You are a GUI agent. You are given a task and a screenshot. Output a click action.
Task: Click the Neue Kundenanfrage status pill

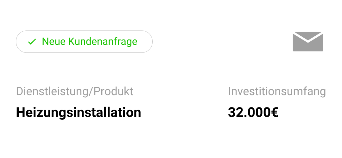click(84, 42)
